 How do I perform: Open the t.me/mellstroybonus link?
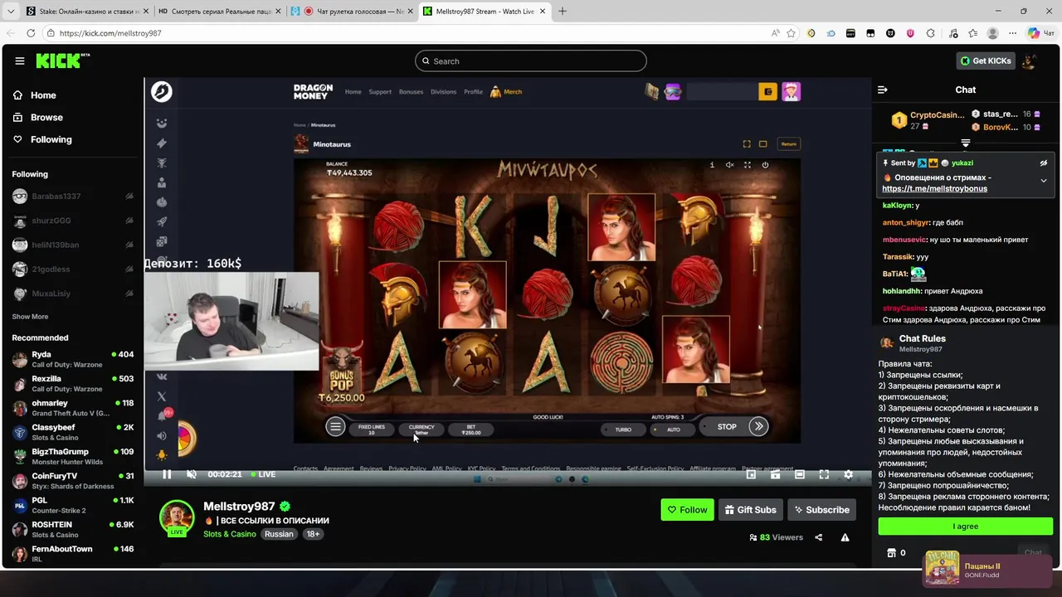(934, 189)
